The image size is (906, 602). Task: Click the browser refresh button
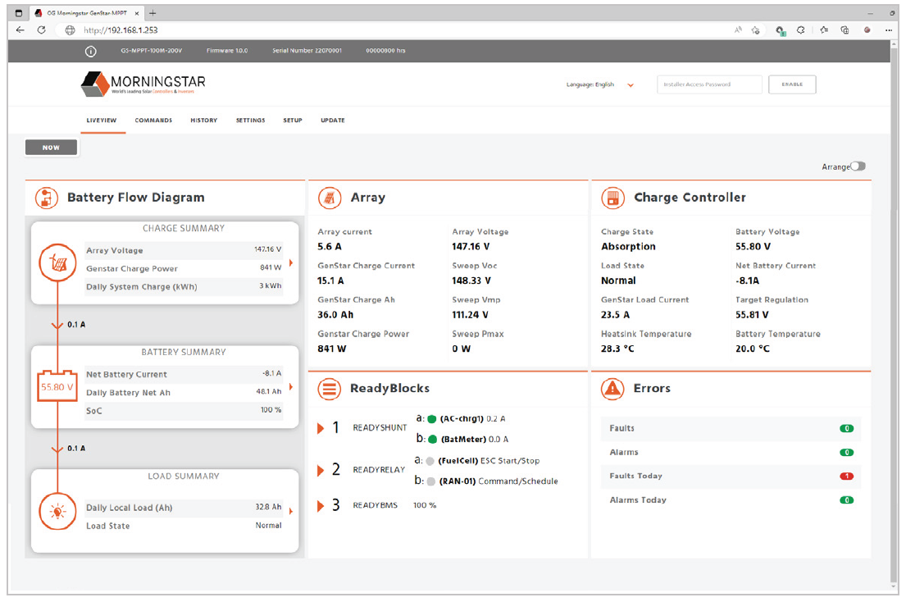click(42, 30)
